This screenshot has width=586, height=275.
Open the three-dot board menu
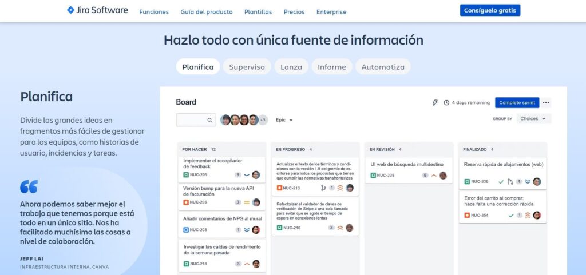tap(546, 102)
